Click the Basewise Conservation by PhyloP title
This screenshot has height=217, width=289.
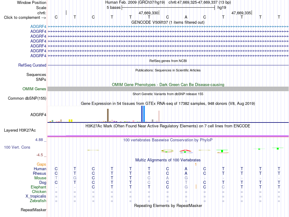[x=168, y=140]
